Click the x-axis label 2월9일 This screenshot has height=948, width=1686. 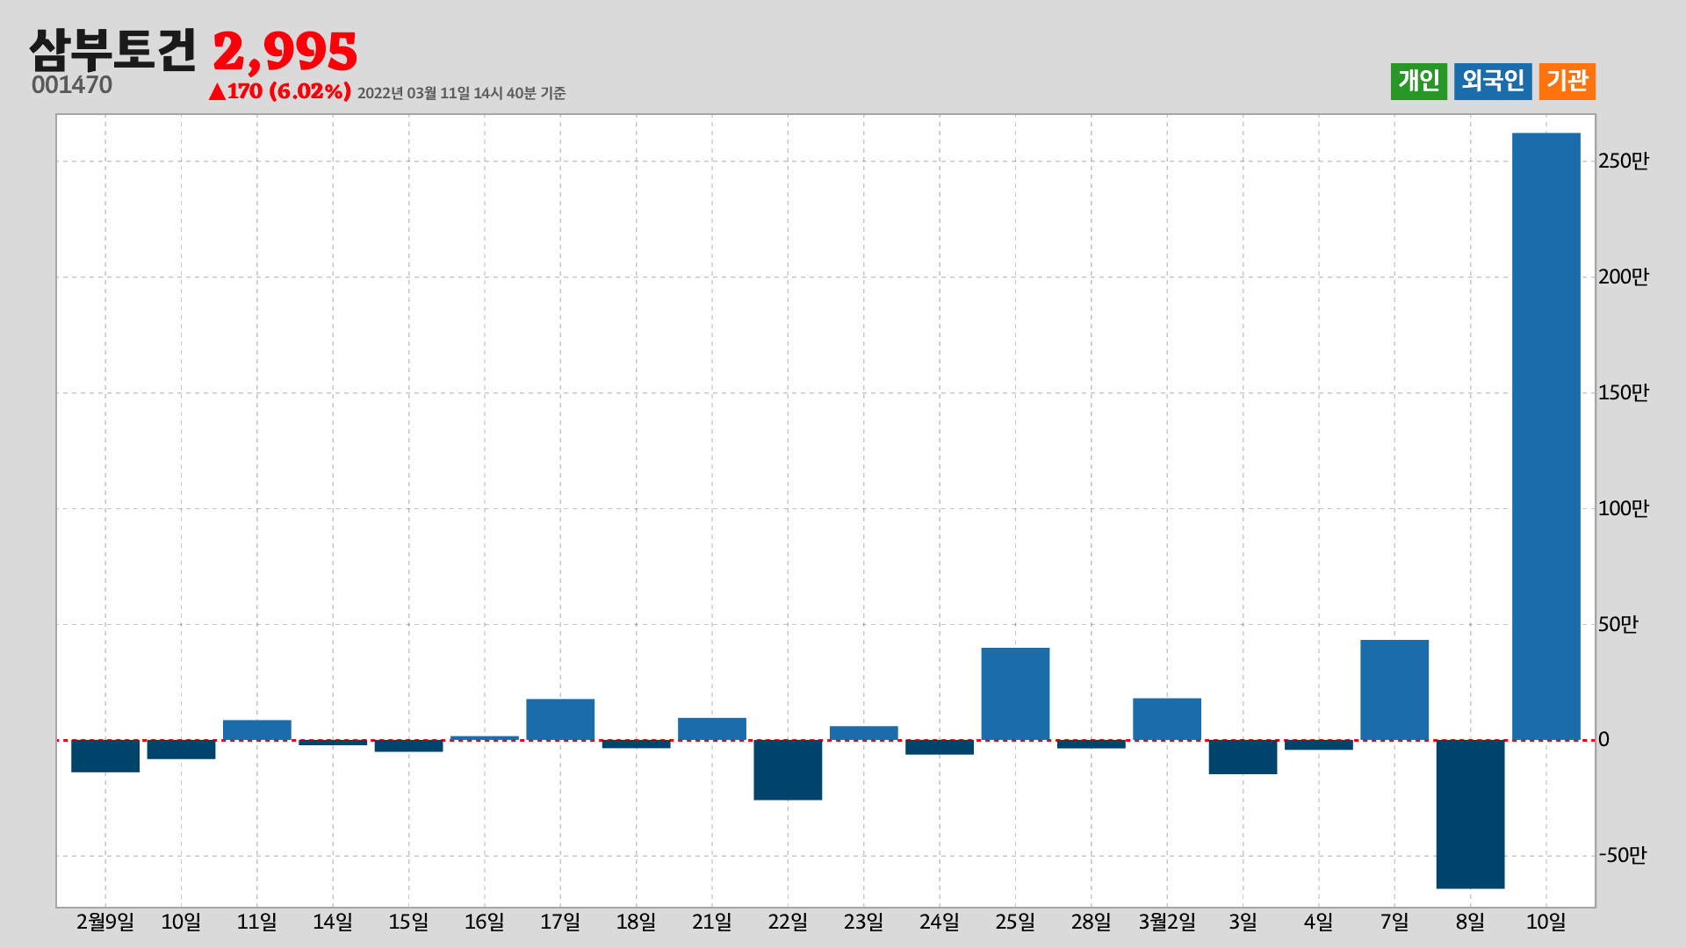click(x=105, y=922)
